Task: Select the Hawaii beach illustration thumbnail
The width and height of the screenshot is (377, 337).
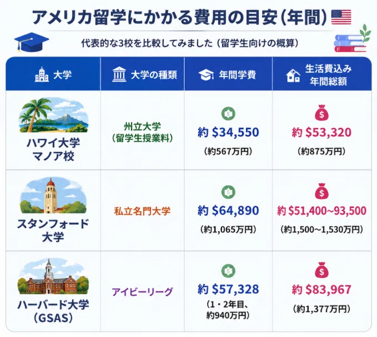Action: click(53, 115)
